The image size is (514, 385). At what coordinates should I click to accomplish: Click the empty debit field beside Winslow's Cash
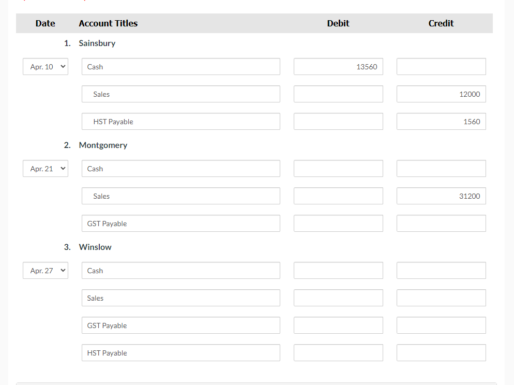click(x=338, y=270)
